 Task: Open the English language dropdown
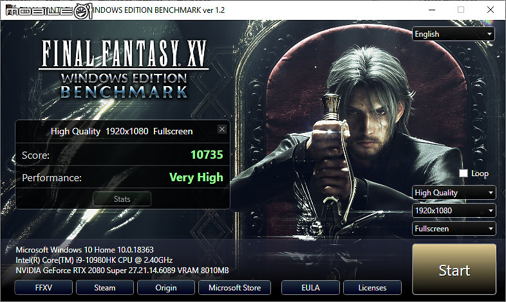point(453,34)
